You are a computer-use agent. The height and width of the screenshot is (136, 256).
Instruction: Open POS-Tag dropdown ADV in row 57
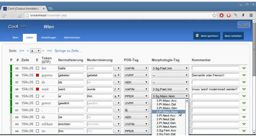pyautogui.click(x=136, y=82)
